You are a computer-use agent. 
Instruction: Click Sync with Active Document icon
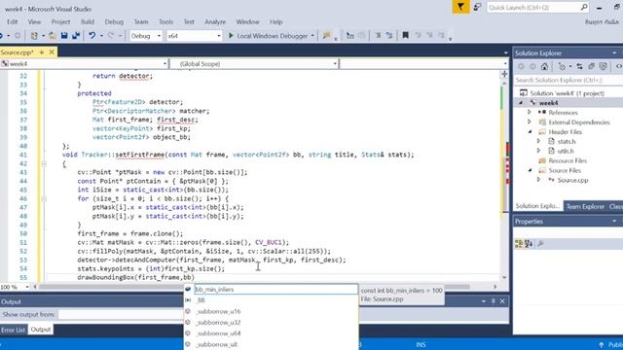point(580,66)
